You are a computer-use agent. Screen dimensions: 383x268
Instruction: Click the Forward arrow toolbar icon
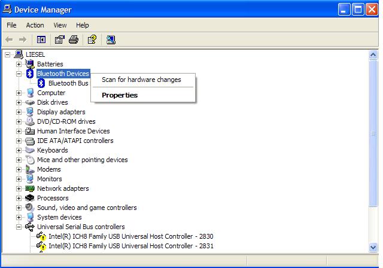[23, 39]
